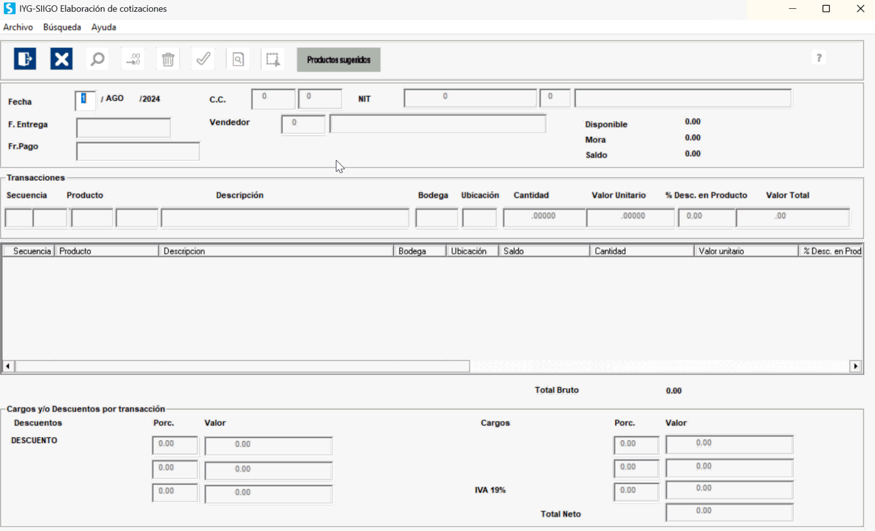Click the grid scrollbar right arrow
The width and height of the screenshot is (875, 531).
pyautogui.click(x=856, y=366)
